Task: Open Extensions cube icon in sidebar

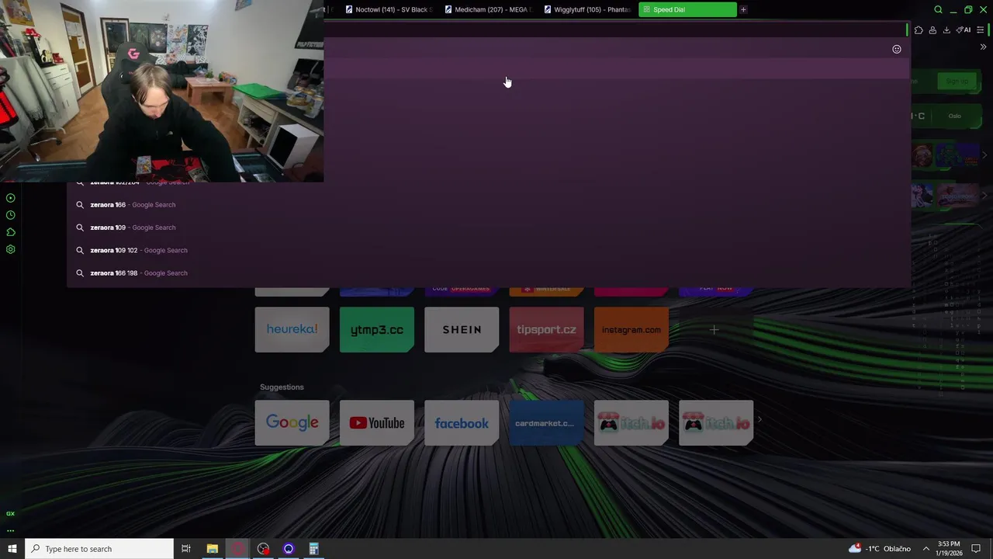Action: coord(10,232)
